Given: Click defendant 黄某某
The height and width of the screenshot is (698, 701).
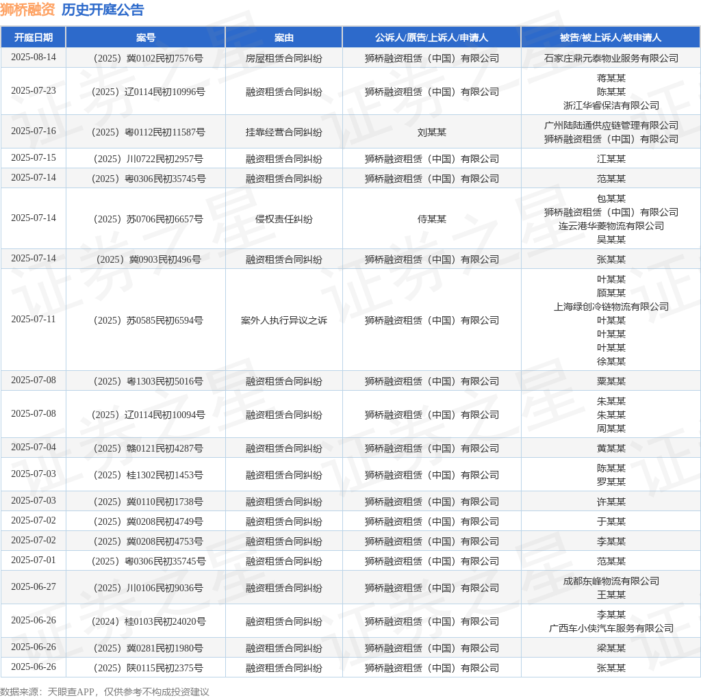Looking at the screenshot, I should [x=611, y=448].
